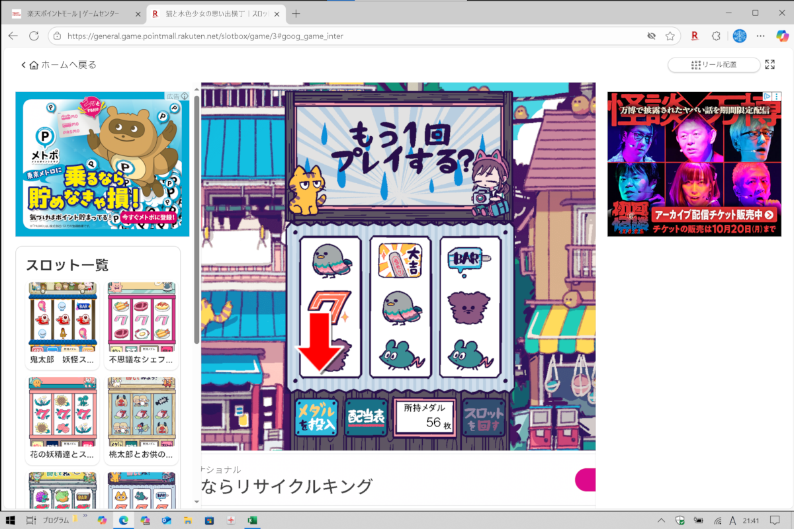Open a new browser tab
The width and height of the screenshot is (794, 529).
click(x=296, y=13)
